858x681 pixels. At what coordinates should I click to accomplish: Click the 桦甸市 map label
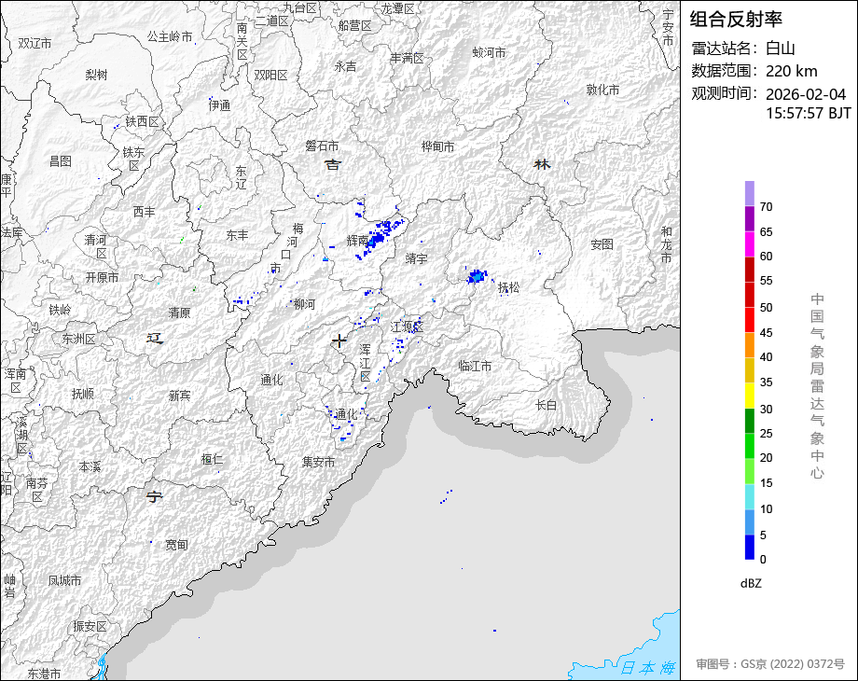(437, 146)
